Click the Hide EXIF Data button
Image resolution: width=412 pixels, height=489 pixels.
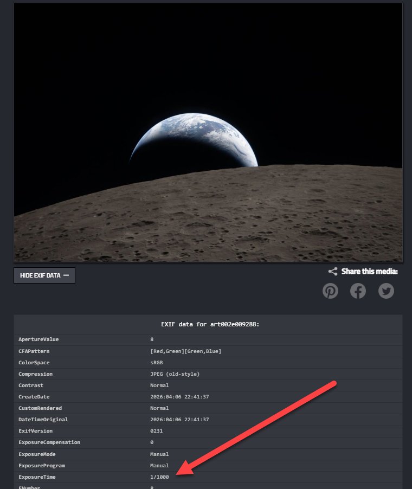44,275
